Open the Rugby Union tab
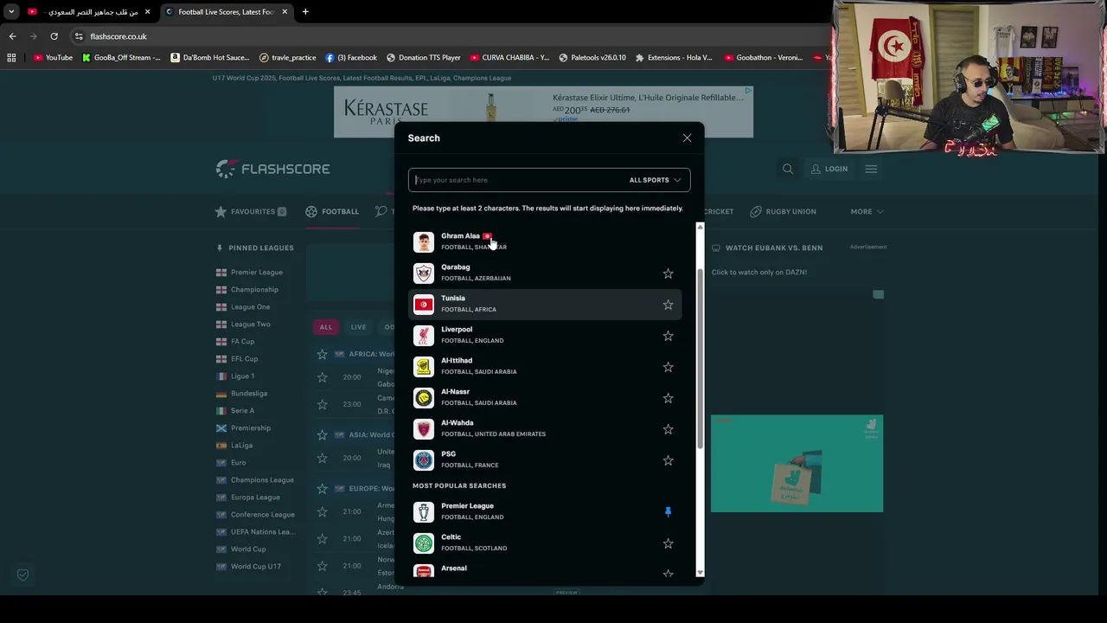 pos(783,211)
